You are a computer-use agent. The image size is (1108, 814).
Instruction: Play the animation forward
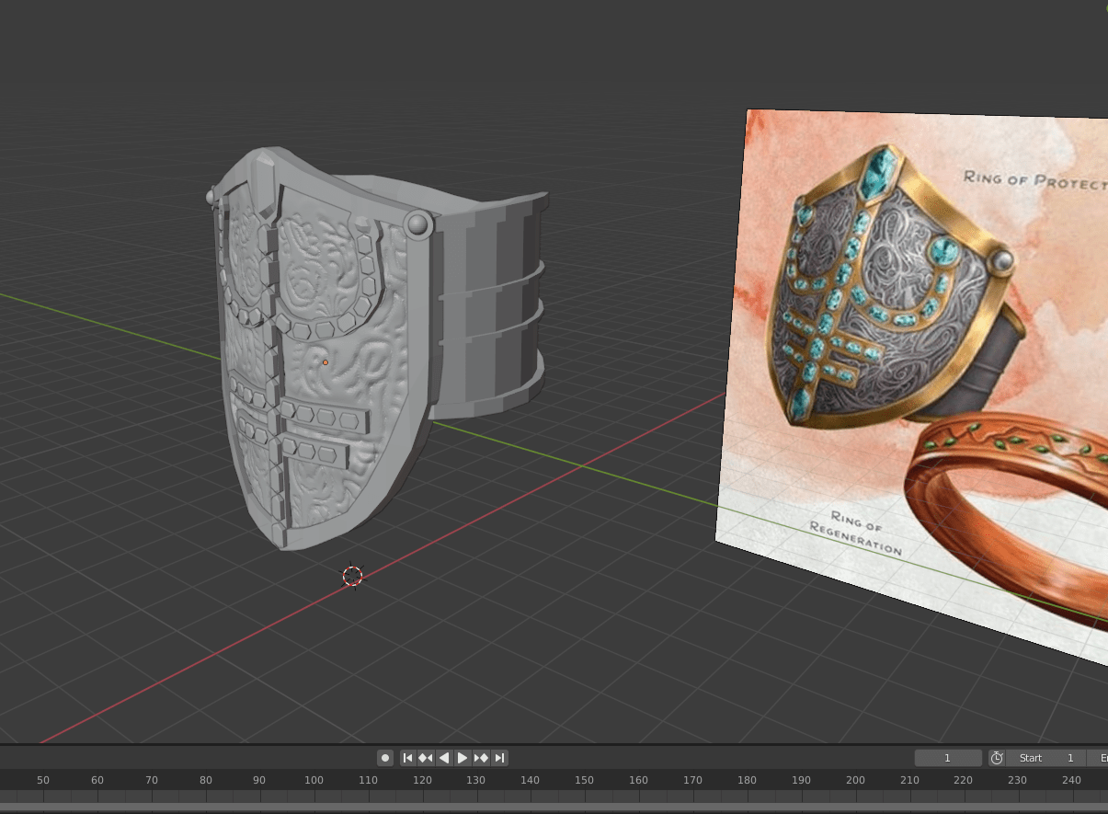pyautogui.click(x=463, y=758)
